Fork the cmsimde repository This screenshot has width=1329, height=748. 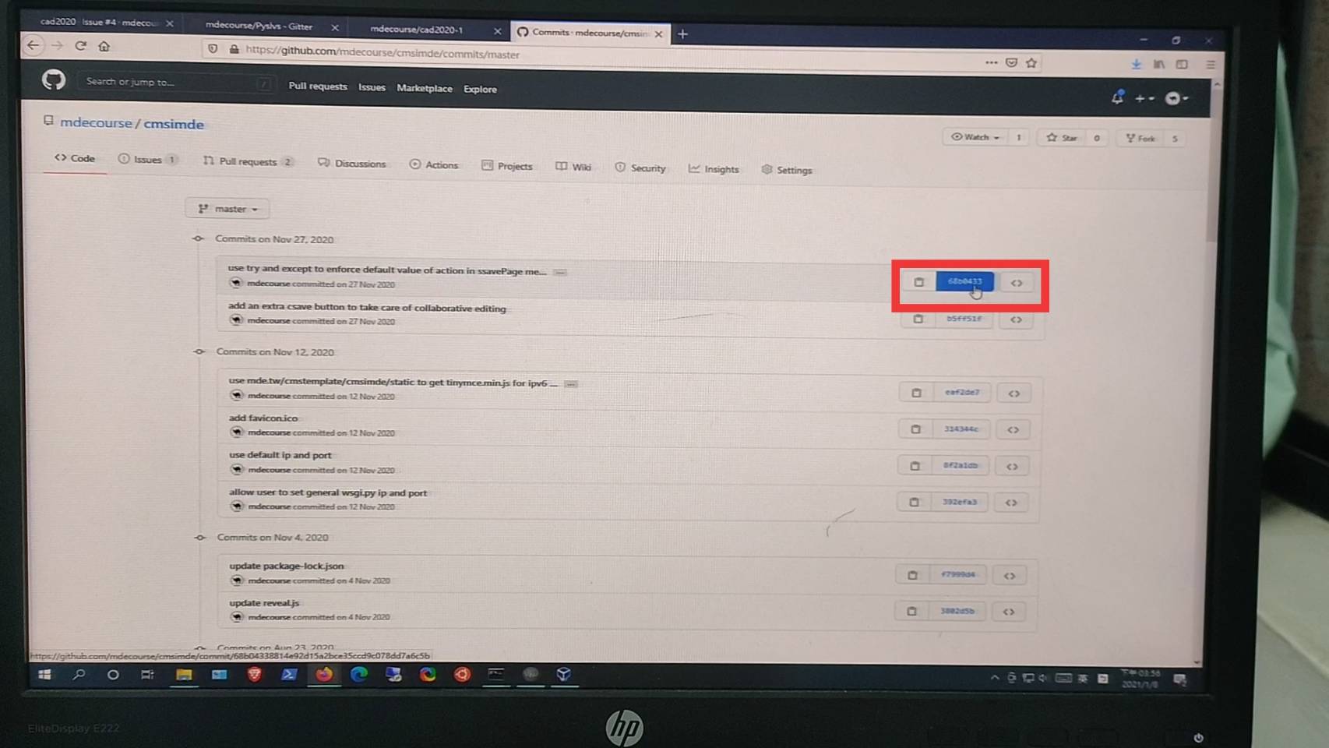[x=1140, y=139]
